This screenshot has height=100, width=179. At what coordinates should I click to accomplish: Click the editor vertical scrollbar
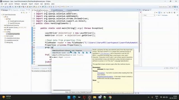(139, 37)
